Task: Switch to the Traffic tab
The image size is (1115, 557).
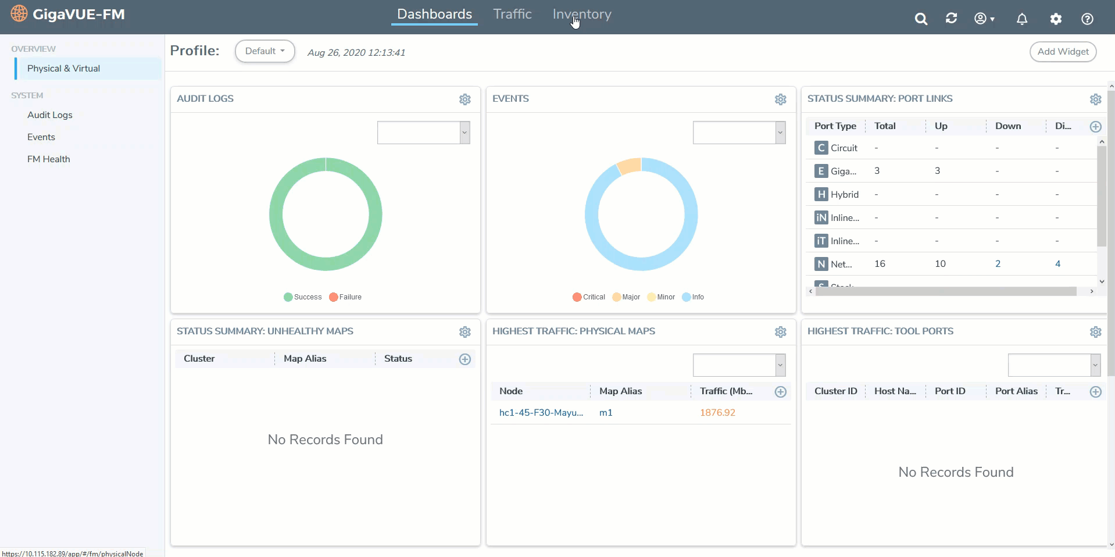Action: 512,15
